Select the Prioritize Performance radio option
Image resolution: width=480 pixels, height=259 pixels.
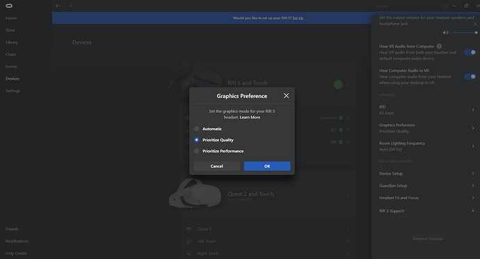tap(197, 151)
